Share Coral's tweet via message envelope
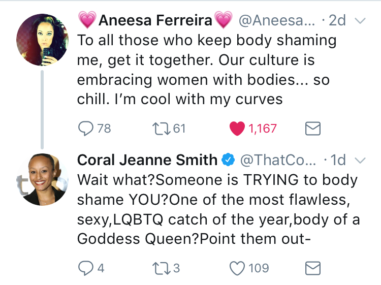This screenshot has width=381, height=285. click(313, 268)
